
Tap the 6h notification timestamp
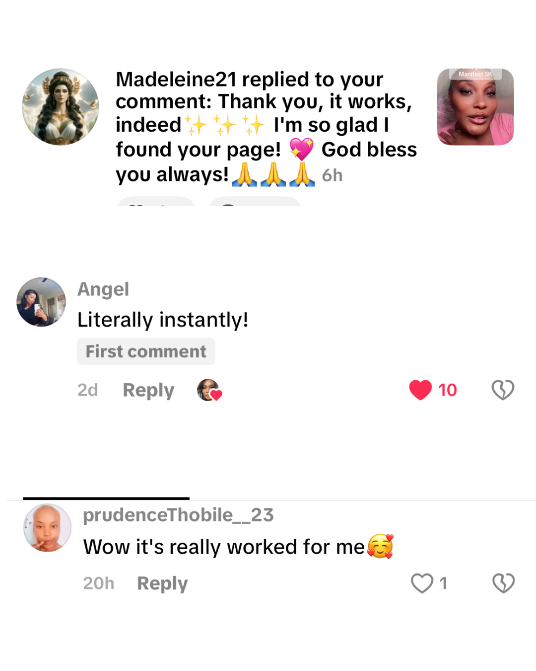pos(332,175)
